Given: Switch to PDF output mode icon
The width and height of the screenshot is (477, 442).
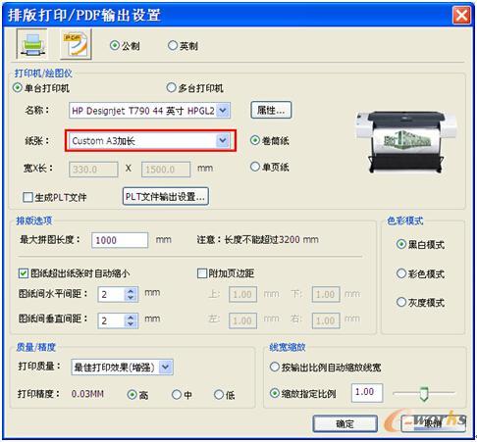Looking at the screenshot, I should click(x=76, y=44).
